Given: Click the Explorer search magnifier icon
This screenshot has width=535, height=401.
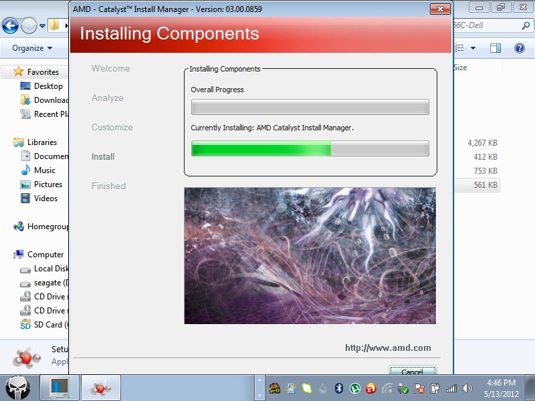Looking at the screenshot, I should (526, 25).
